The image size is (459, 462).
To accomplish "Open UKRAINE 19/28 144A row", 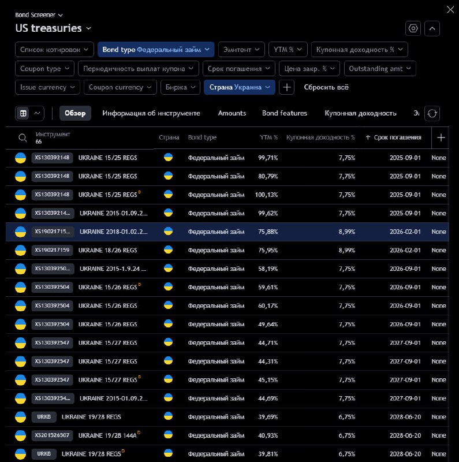I will (x=227, y=435).
